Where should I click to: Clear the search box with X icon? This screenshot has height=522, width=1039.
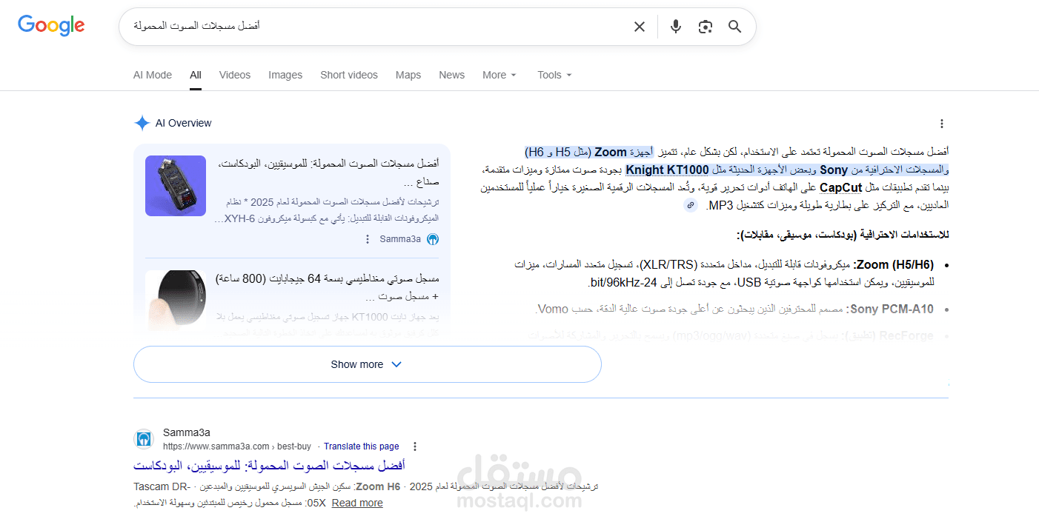[x=640, y=27]
